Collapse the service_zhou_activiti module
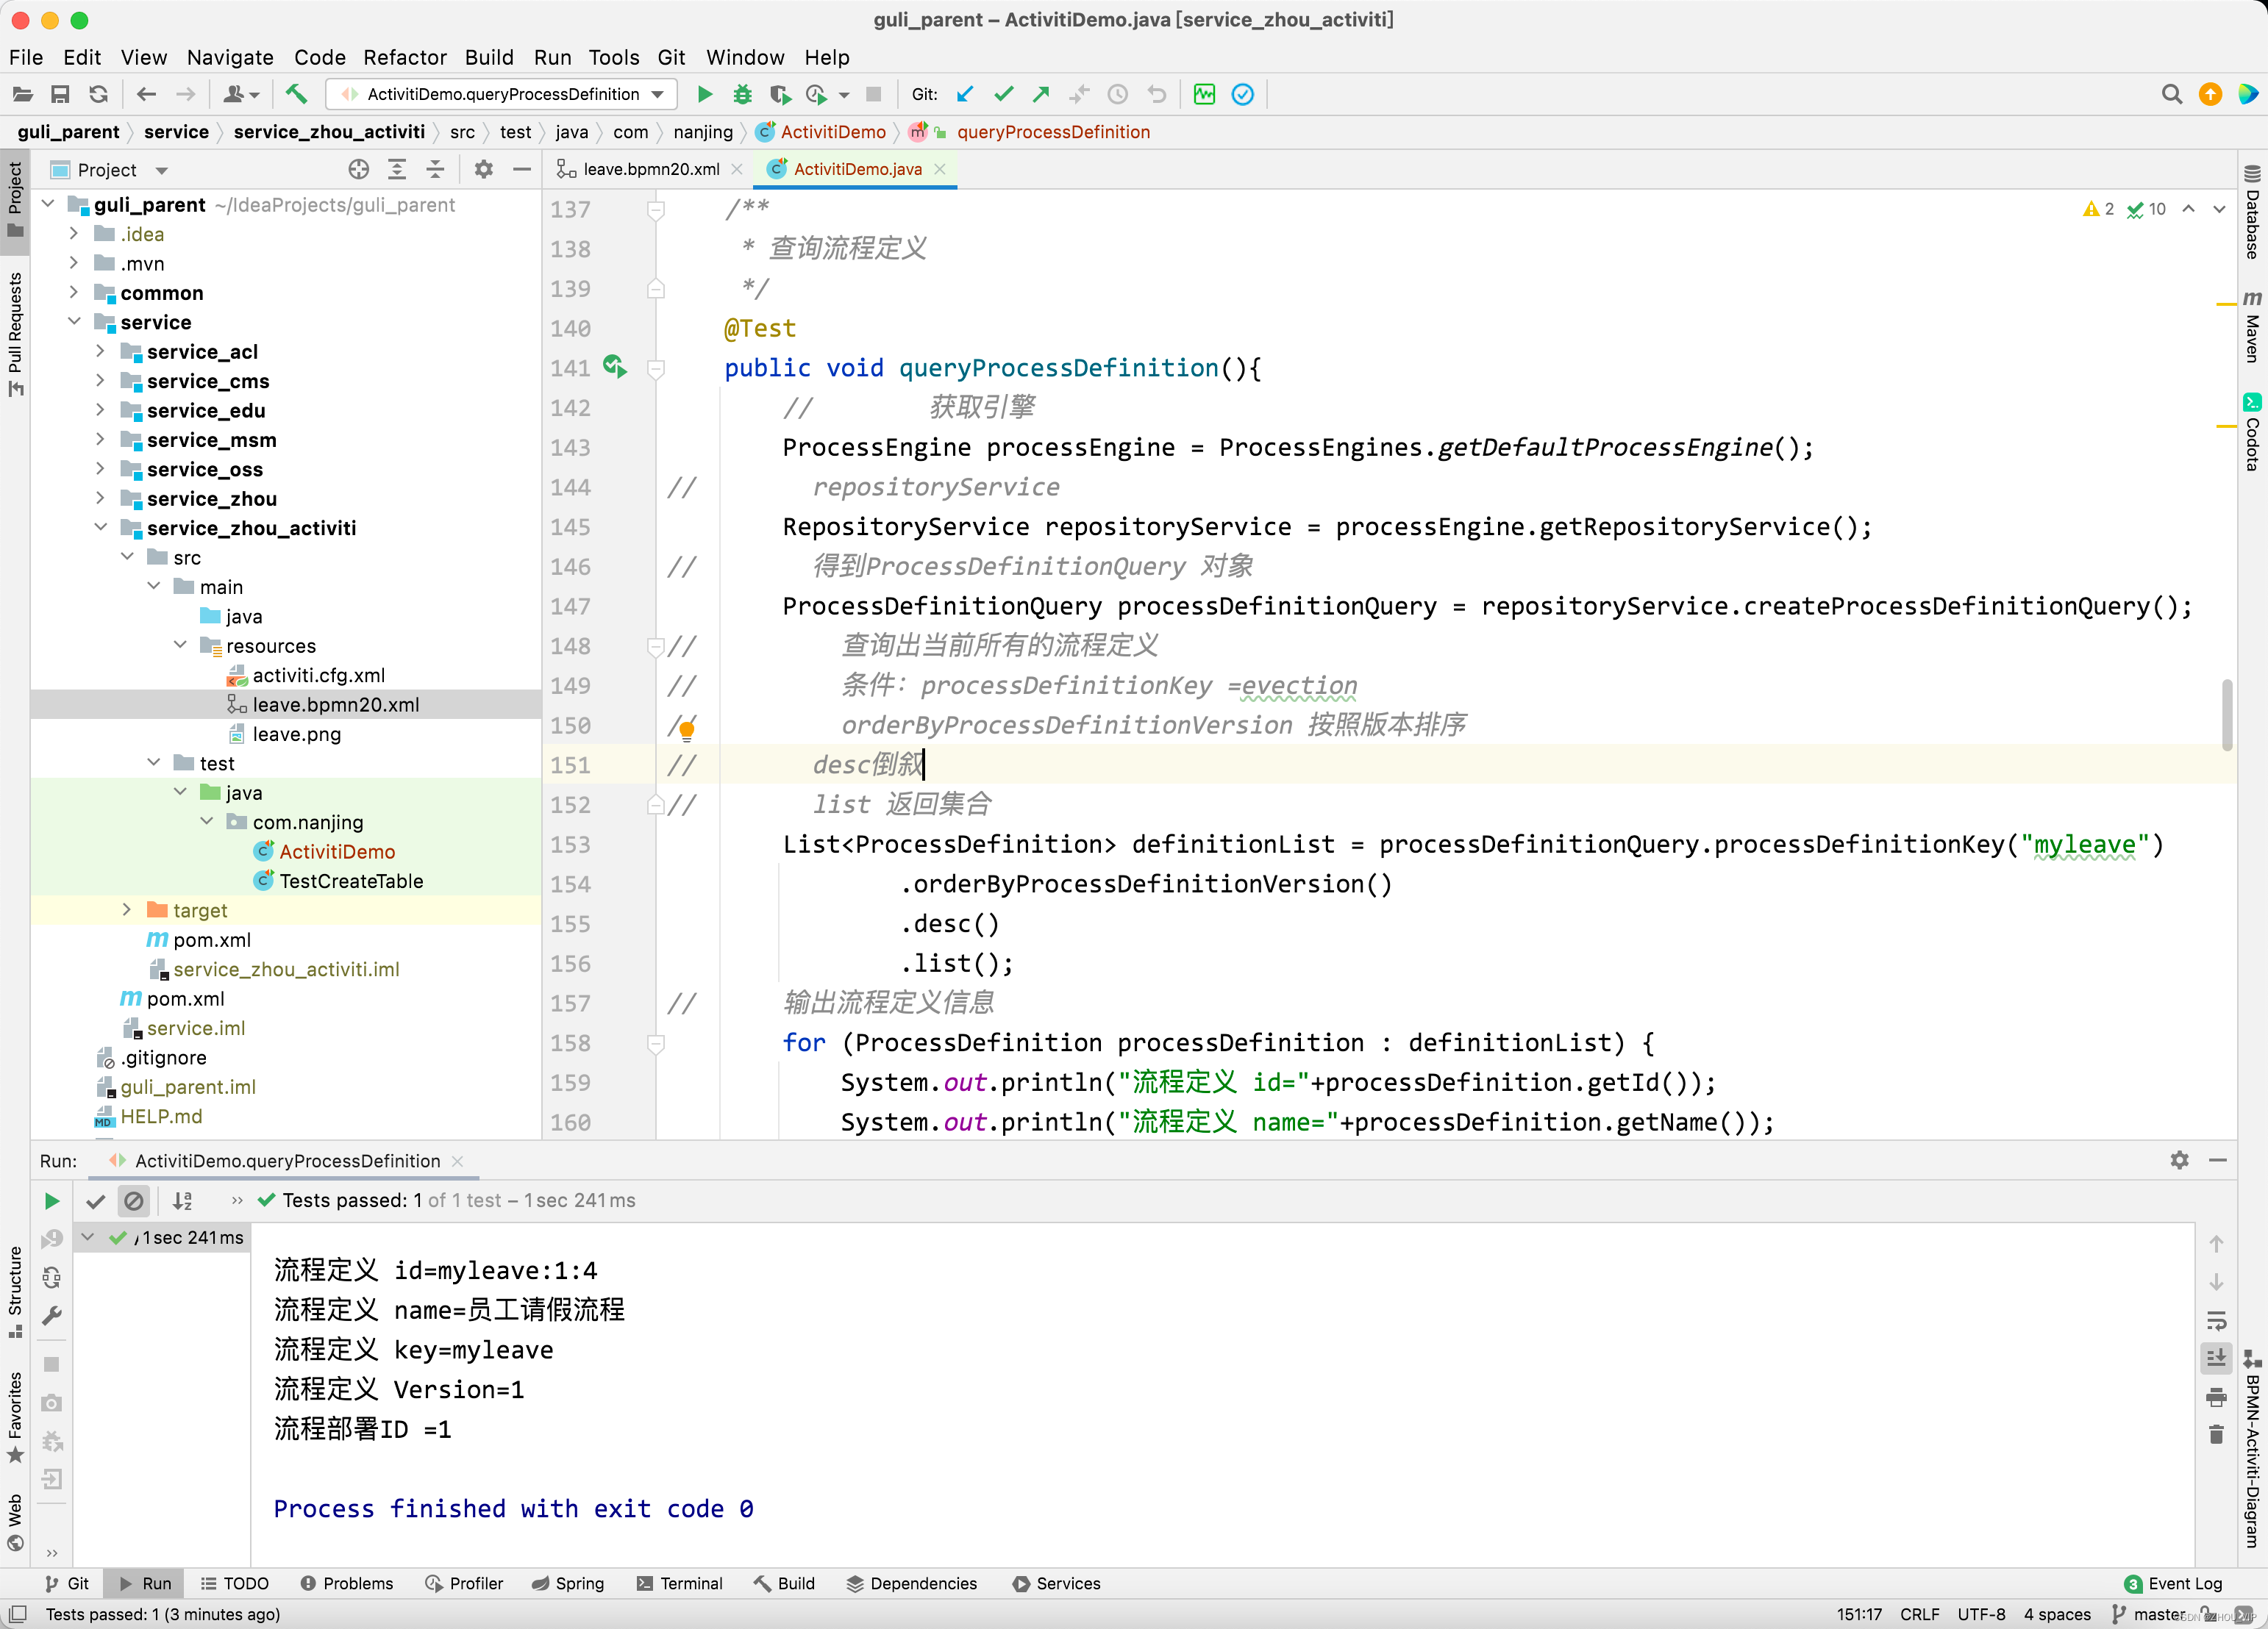2268x1629 pixels. (x=100, y=528)
